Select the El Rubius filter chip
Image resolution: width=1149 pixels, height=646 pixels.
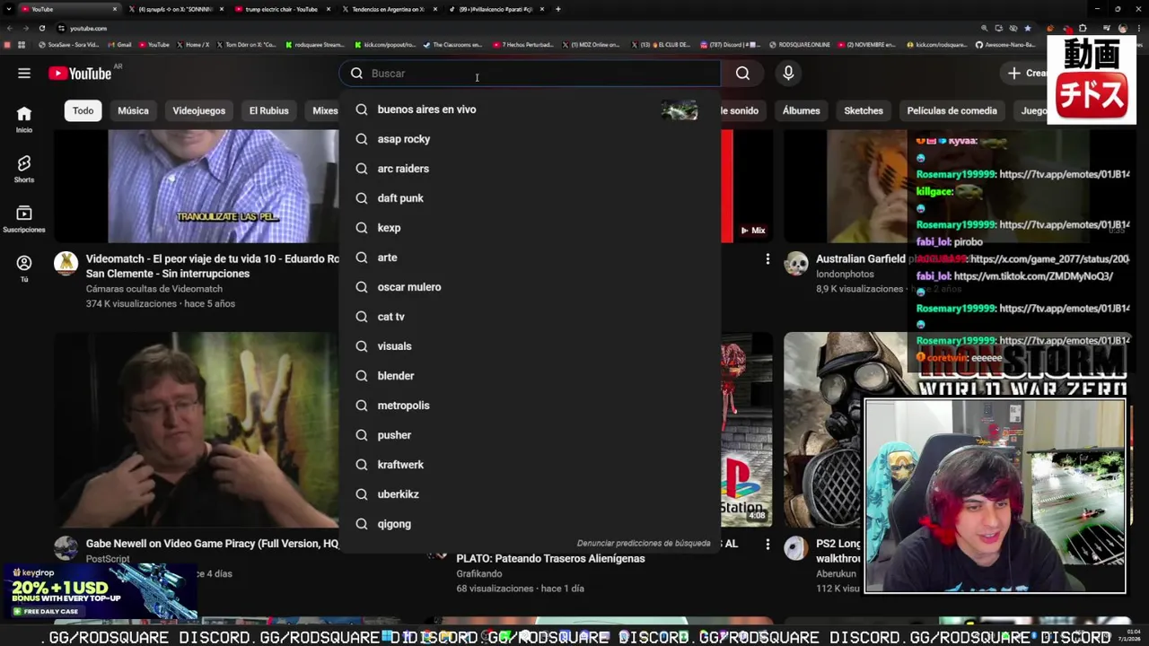click(x=269, y=110)
